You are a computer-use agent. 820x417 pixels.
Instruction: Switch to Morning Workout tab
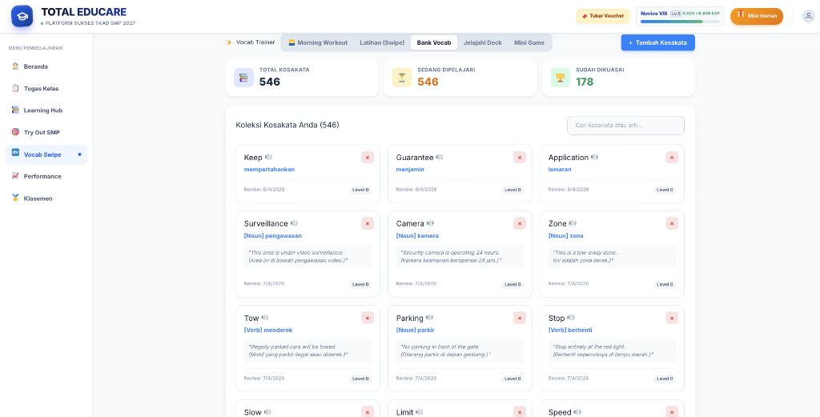(318, 43)
